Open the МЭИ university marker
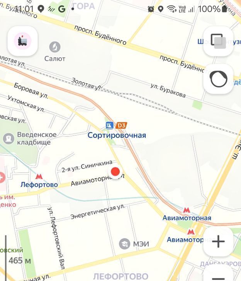Image resolution: width=241 pixels, height=281 pixels. (x=124, y=244)
